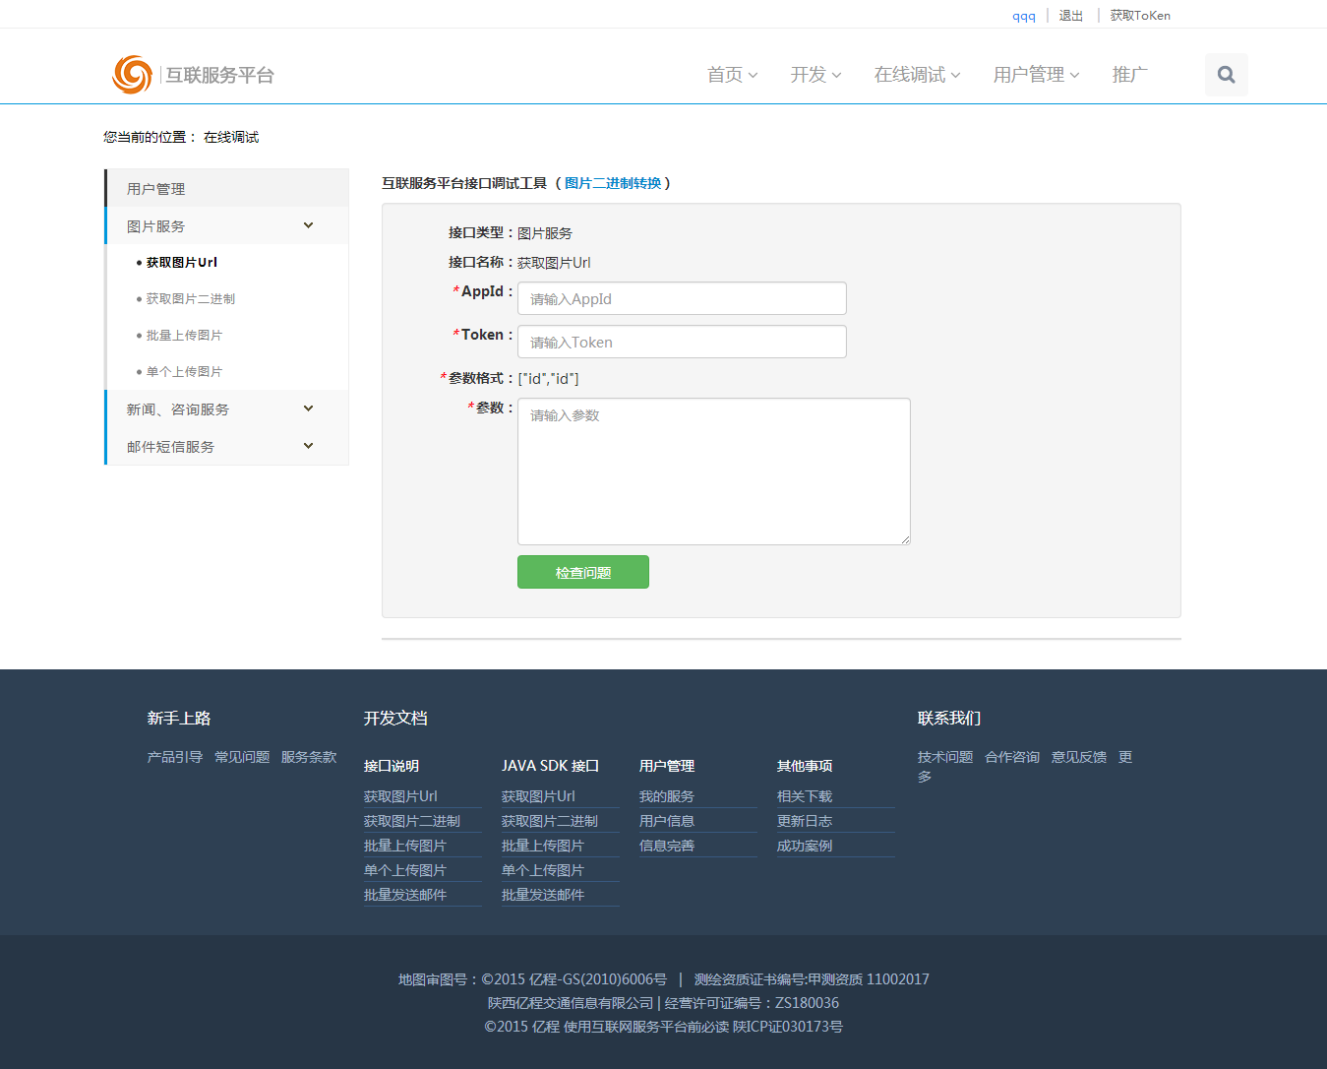Open the 开发 navigation menu

815,75
